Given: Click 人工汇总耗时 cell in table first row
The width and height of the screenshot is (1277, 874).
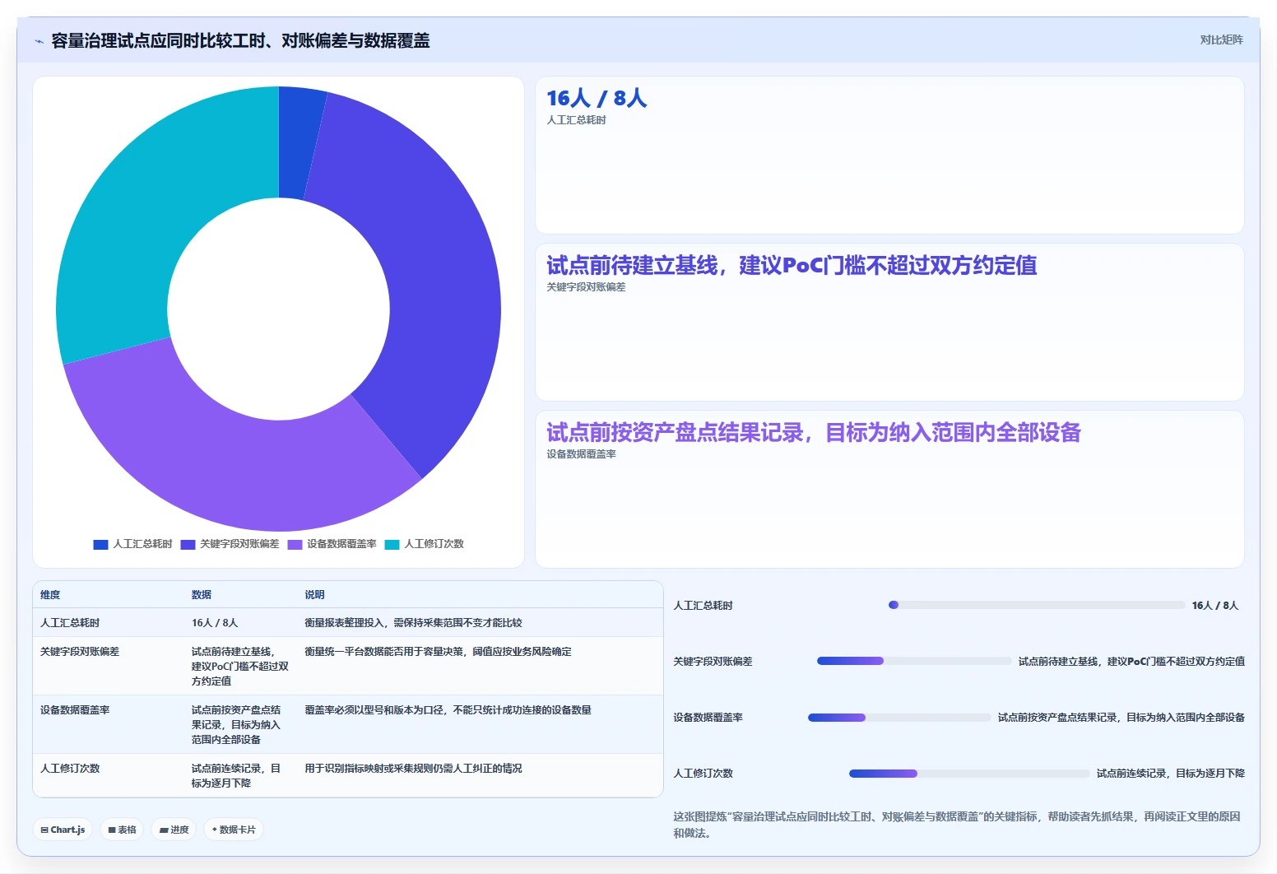Looking at the screenshot, I should pyautogui.click(x=70, y=623).
